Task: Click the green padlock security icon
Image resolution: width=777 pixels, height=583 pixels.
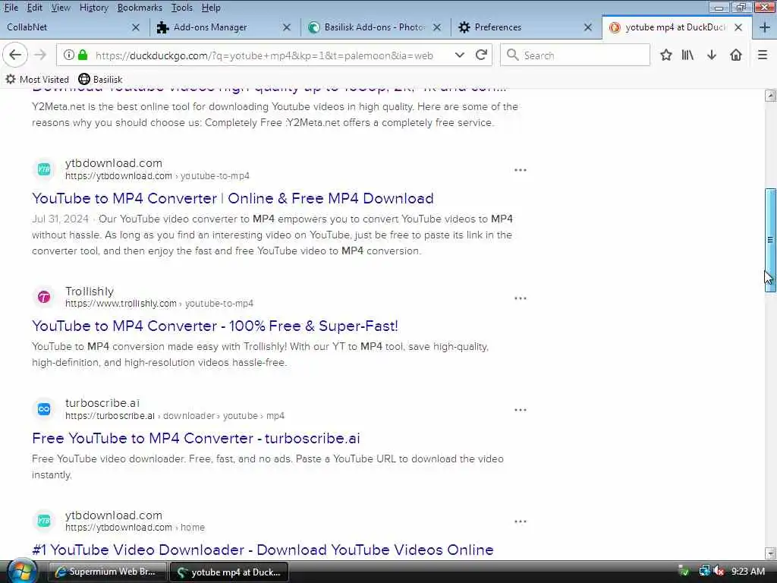Action: click(x=83, y=55)
